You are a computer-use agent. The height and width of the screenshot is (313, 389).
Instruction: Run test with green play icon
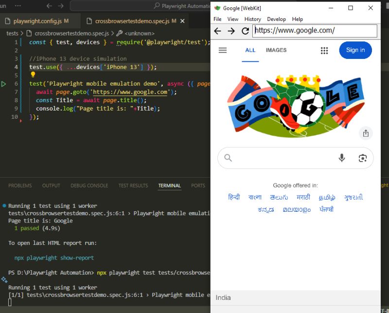[x=3, y=84]
